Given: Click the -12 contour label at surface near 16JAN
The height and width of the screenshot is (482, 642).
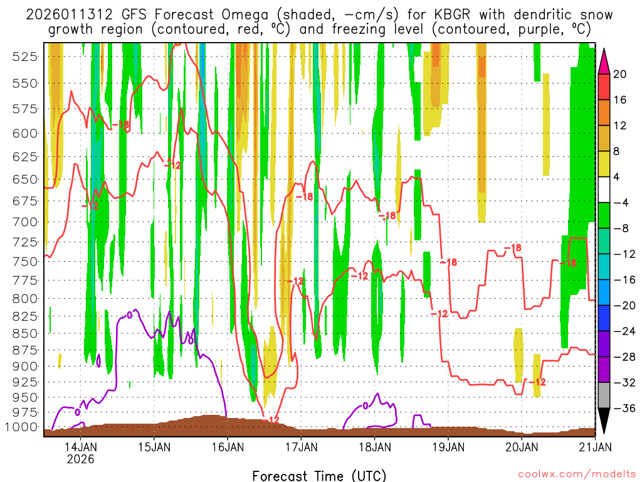Looking at the screenshot, I should [x=270, y=420].
